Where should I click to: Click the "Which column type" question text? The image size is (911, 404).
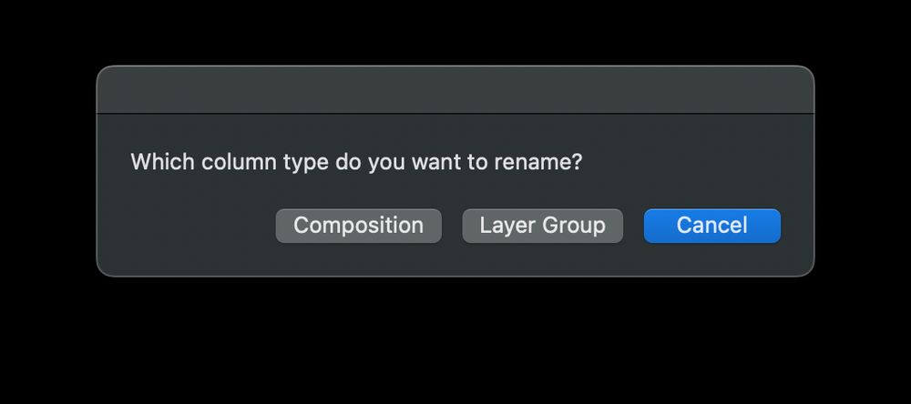(356, 163)
